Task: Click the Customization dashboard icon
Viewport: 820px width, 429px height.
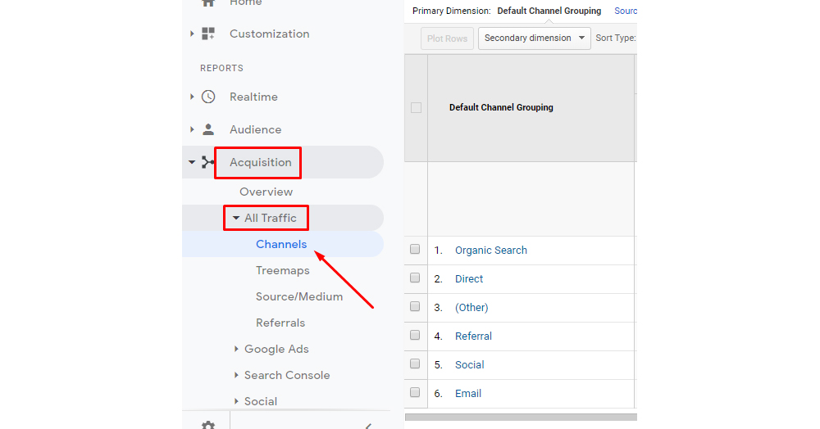Action: pyautogui.click(x=208, y=34)
